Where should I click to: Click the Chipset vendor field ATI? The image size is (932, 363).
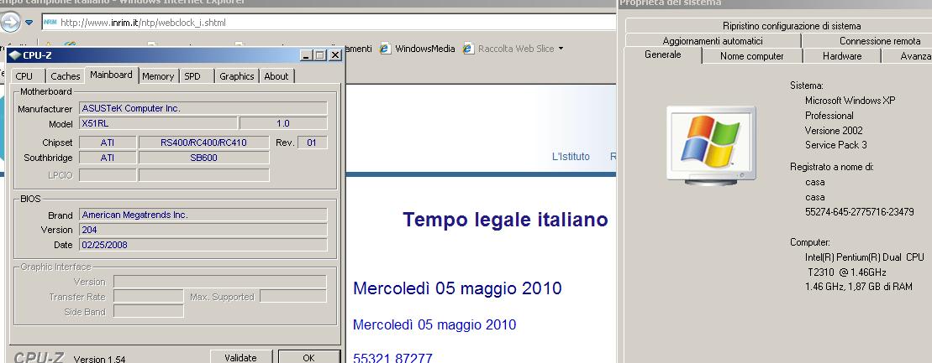108,143
